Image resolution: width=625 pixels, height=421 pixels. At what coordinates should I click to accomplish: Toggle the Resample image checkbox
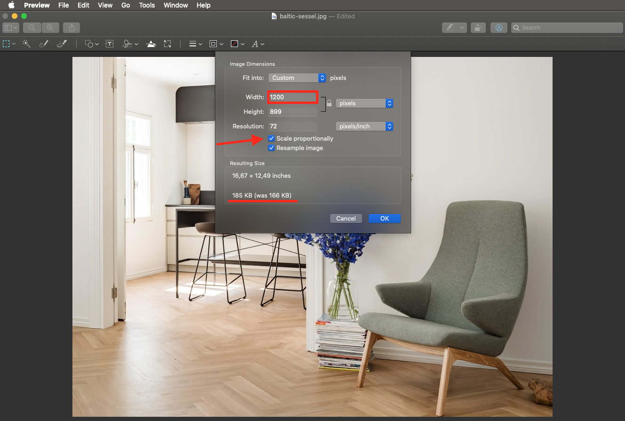(271, 148)
